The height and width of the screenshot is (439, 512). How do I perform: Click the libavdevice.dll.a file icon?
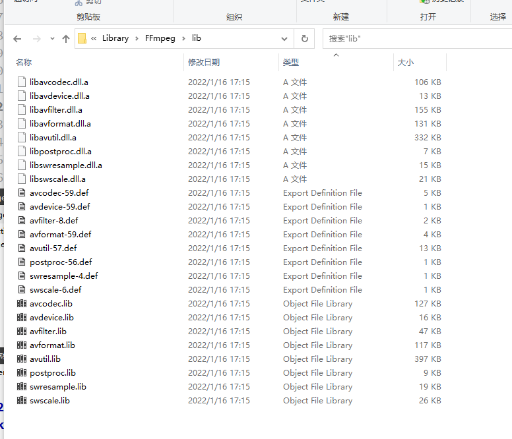[x=22, y=96]
